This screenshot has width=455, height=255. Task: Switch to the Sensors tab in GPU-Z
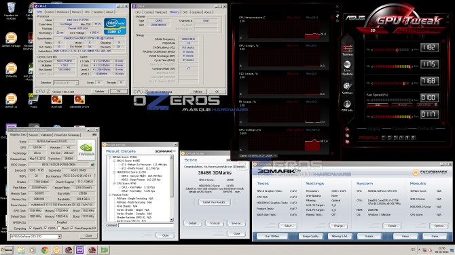click(33, 135)
